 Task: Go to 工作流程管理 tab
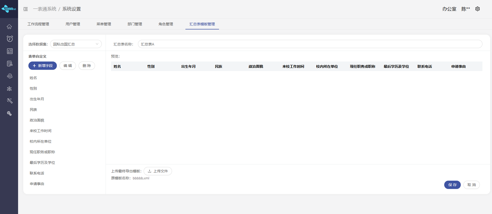38,24
